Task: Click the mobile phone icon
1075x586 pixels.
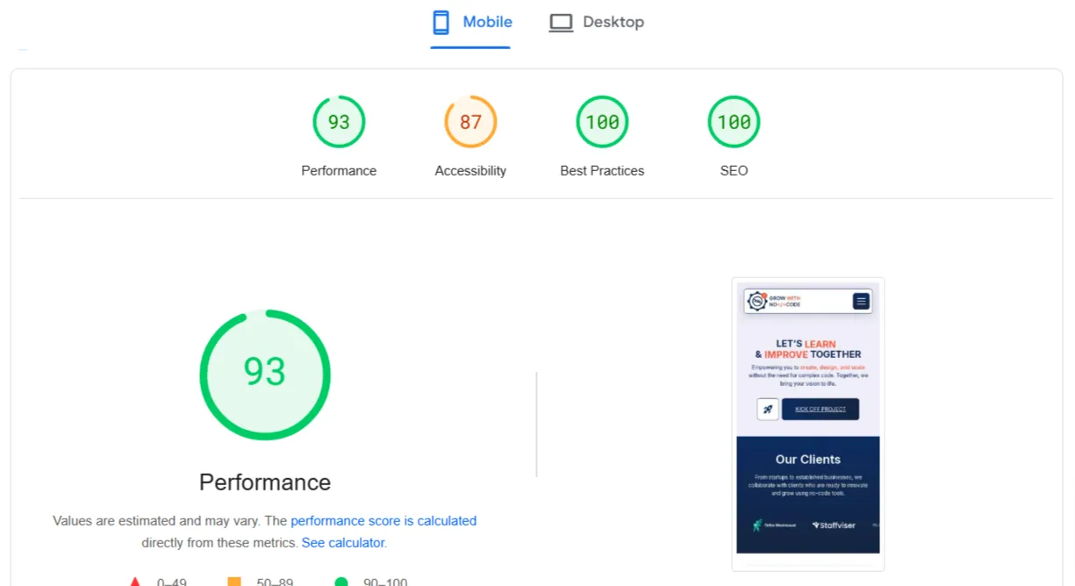Action: tap(441, 23)
